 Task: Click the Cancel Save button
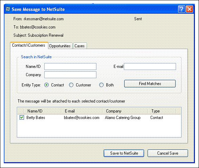click(x=168, y=153)
